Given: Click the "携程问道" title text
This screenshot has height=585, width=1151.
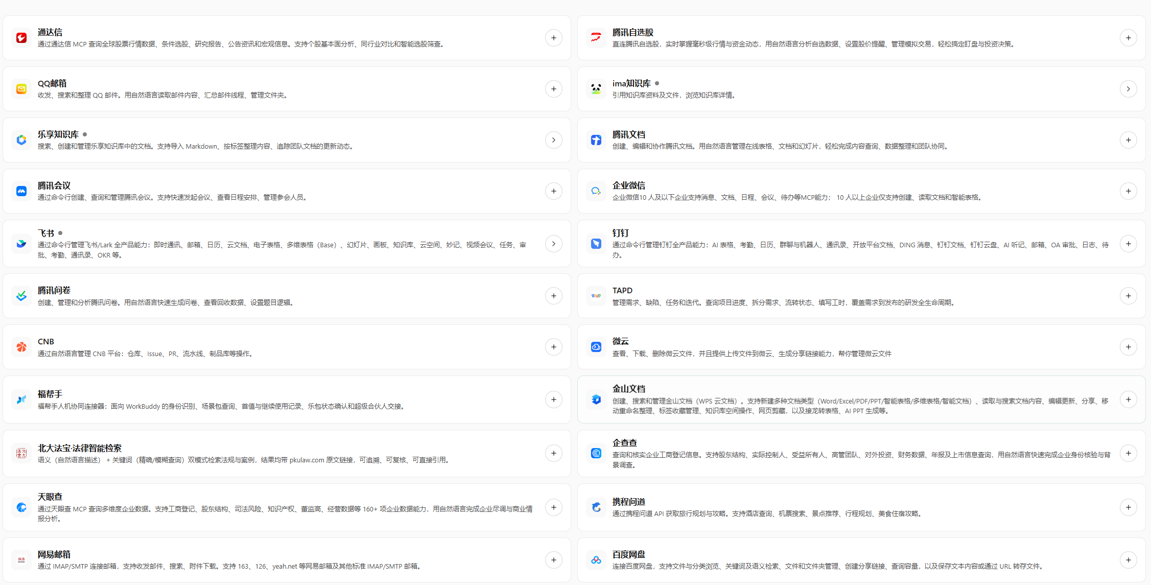Looking at the screenshot, I should click(629, 502).
